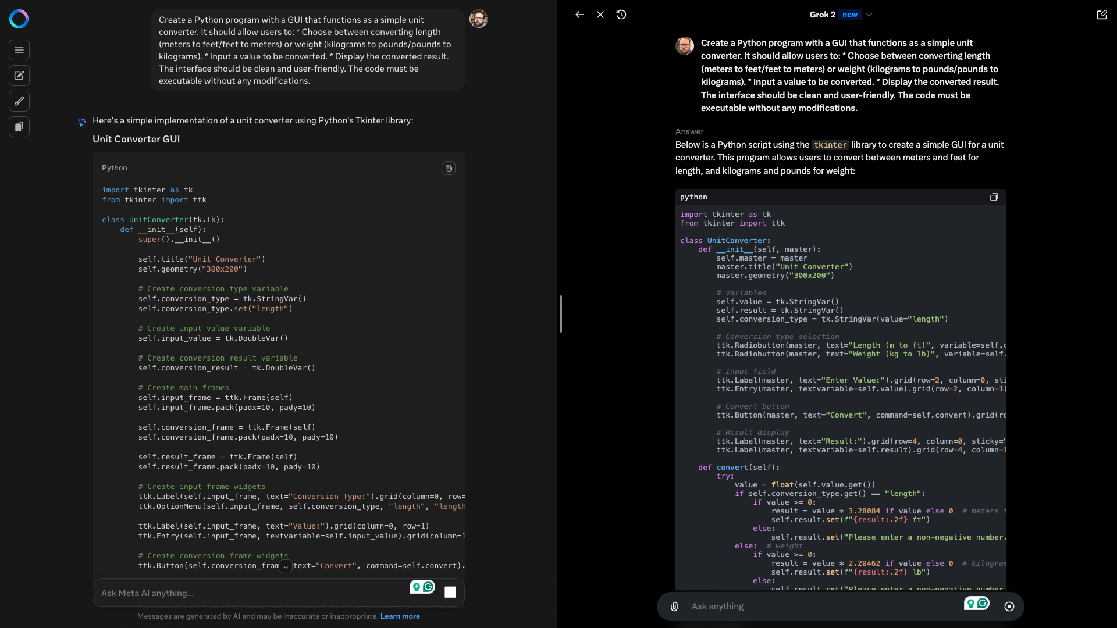
Task: Click the Grammarly icon in Grok input
Action: [983, 603]
